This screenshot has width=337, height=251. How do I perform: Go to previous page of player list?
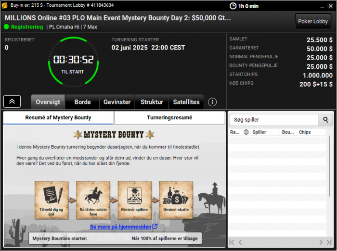240,242
